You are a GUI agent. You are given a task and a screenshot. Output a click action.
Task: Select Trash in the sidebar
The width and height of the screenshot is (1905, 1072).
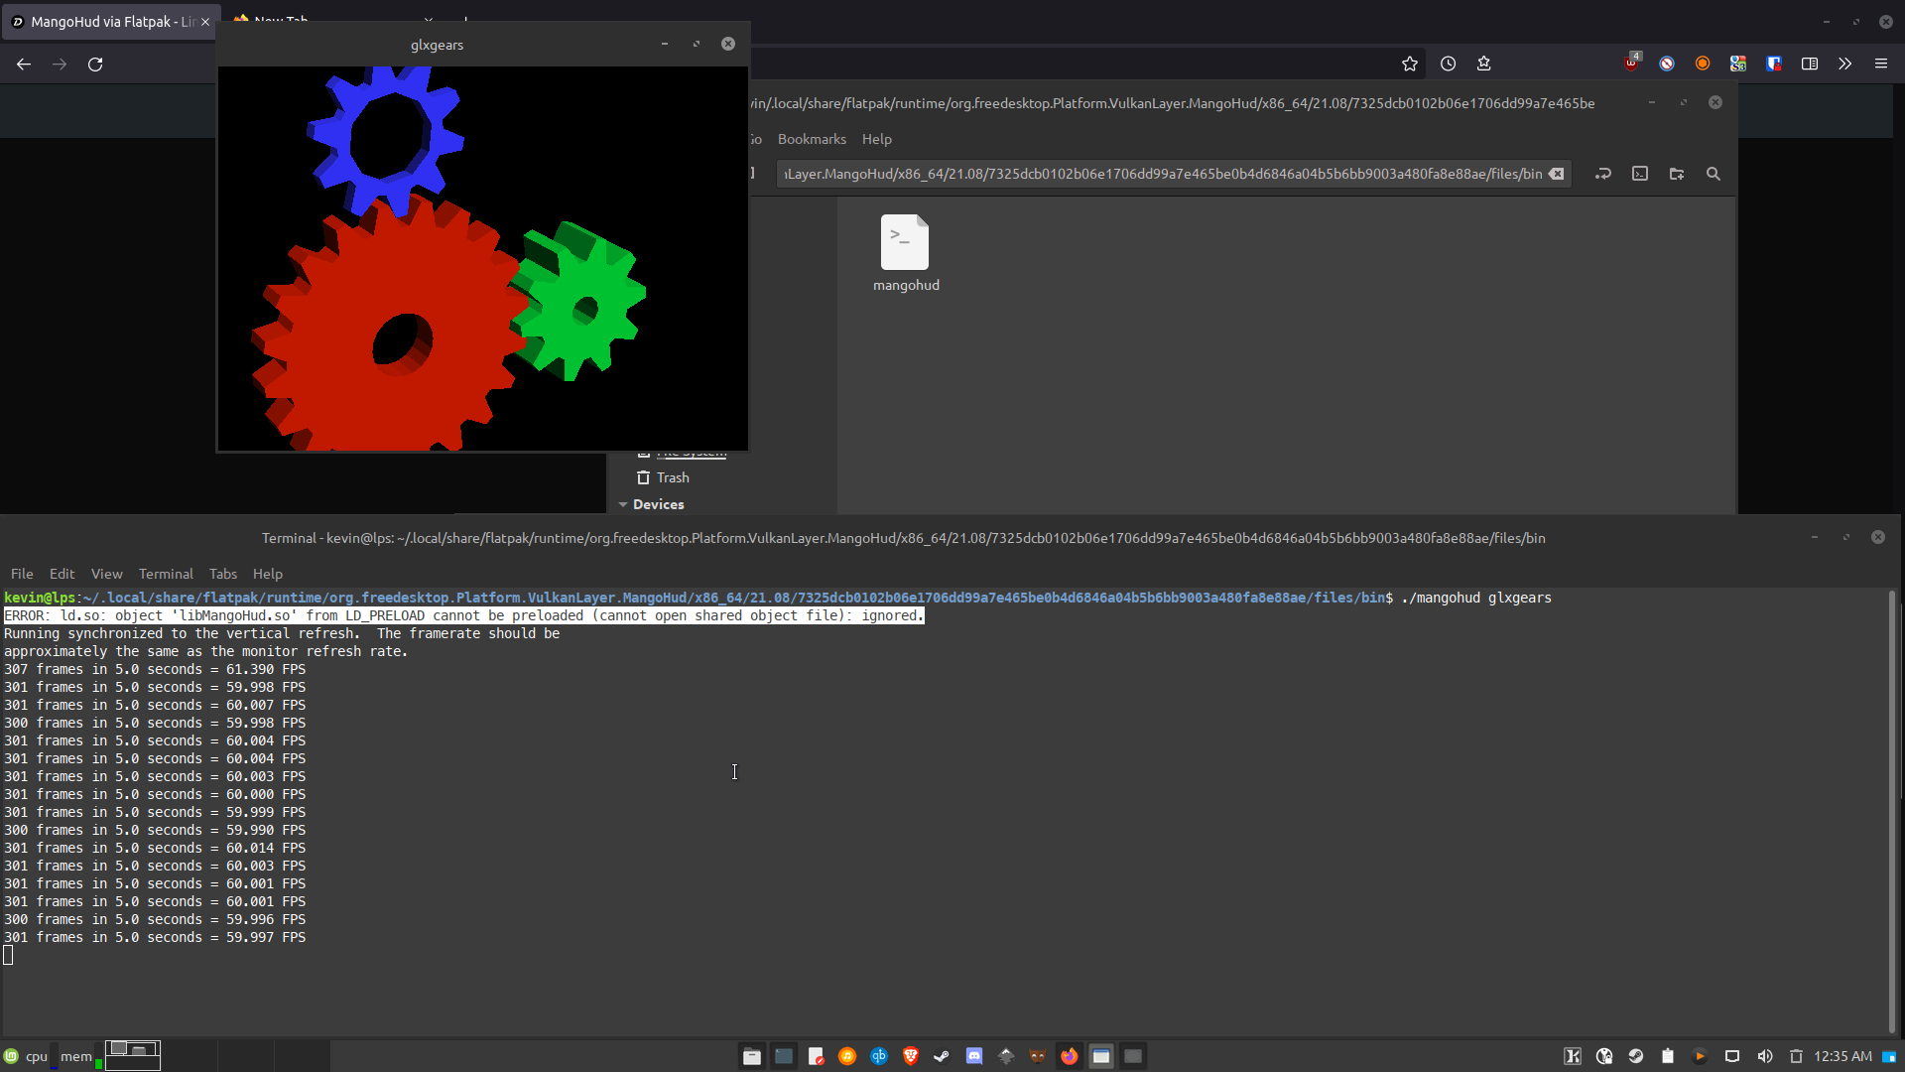tap(672, 477)
